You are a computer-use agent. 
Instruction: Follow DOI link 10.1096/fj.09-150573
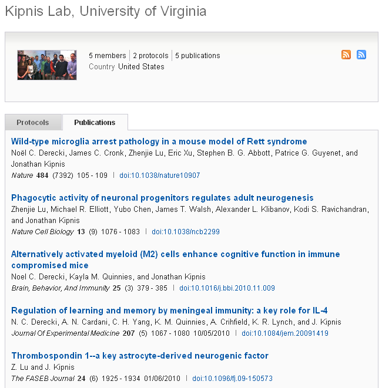coord(232,379)
